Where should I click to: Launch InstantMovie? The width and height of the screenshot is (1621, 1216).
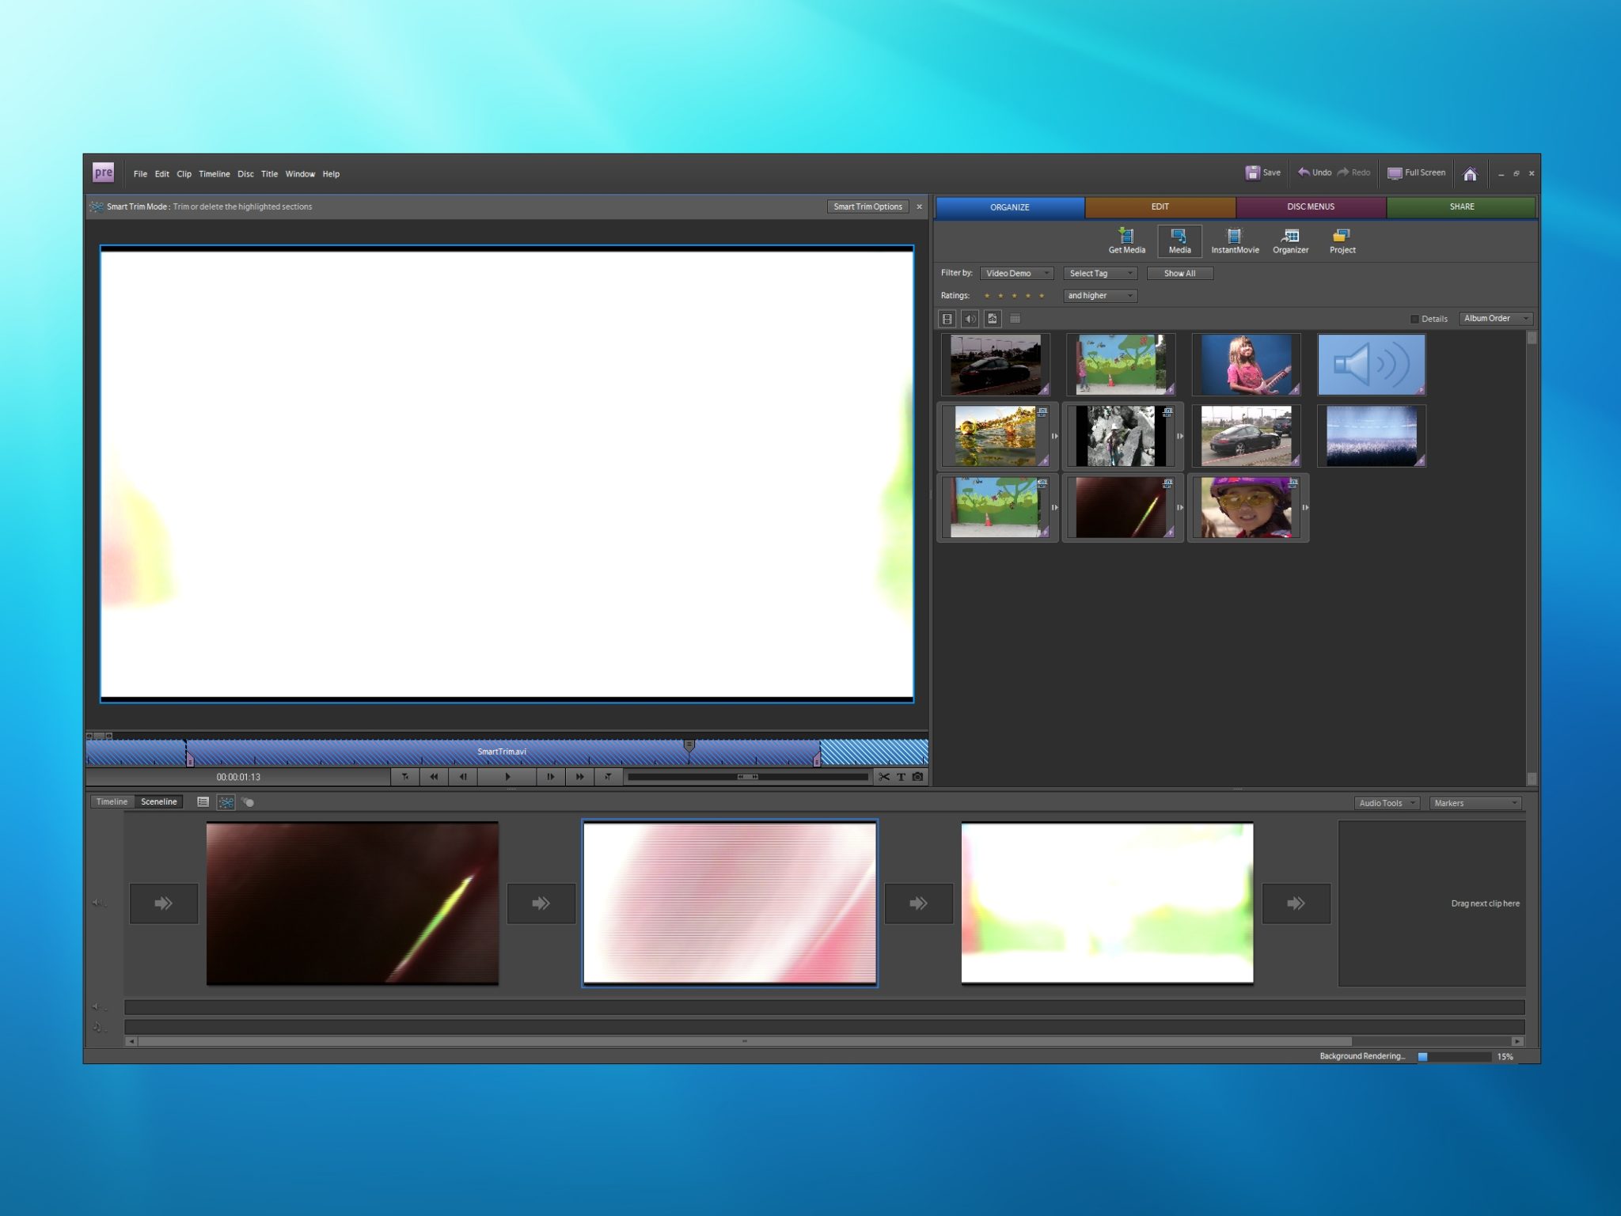pyautogui.click(x=1235, y=241)
